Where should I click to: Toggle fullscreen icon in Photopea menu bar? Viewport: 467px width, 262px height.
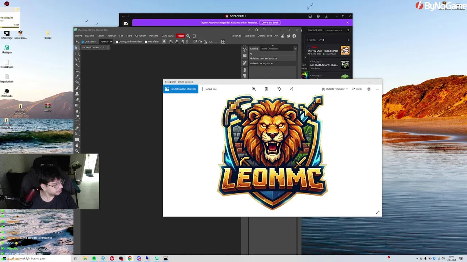pos(194,36)
